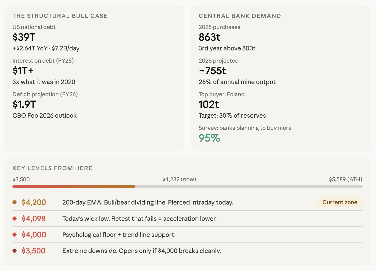
Task: Click the dark red dot beside $3,500
Action: (15, 251)
